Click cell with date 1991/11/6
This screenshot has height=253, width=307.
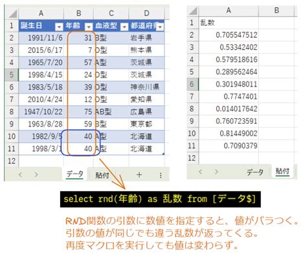tap(41, 38)
